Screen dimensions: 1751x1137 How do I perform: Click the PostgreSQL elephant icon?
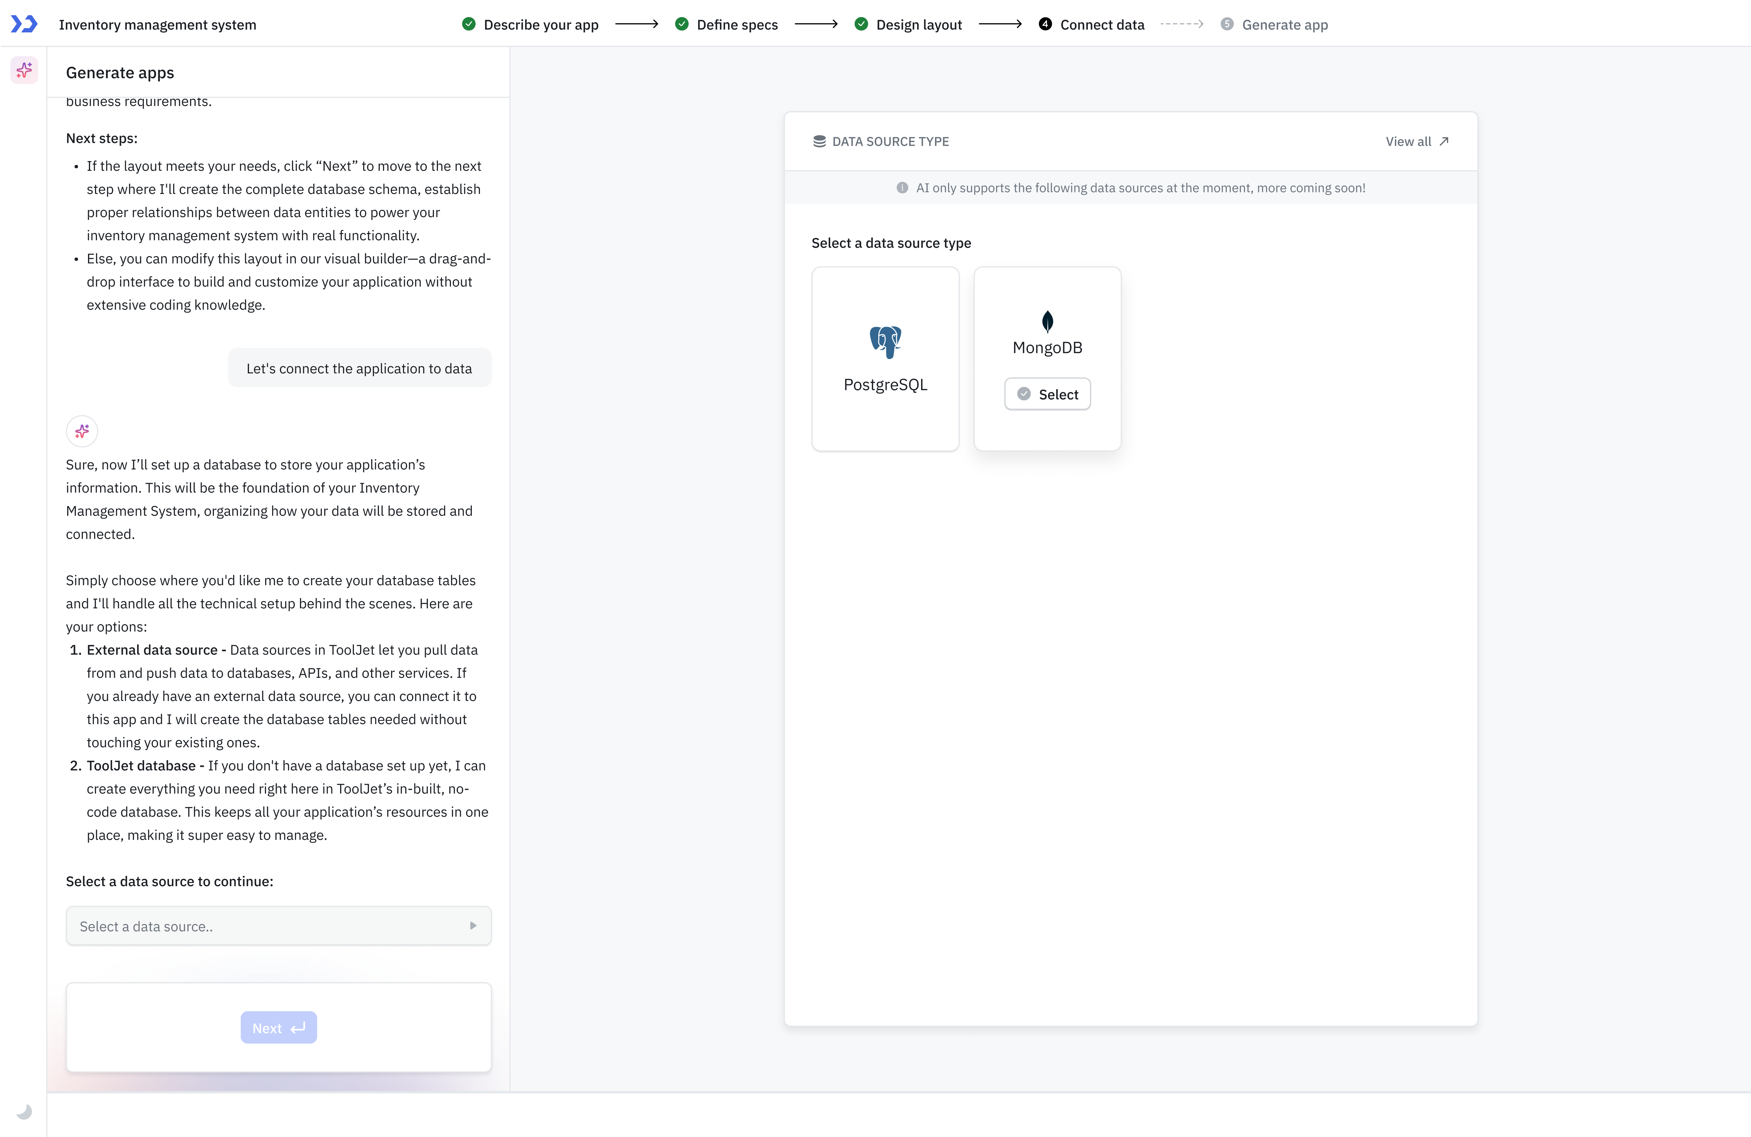click(885, 341)
